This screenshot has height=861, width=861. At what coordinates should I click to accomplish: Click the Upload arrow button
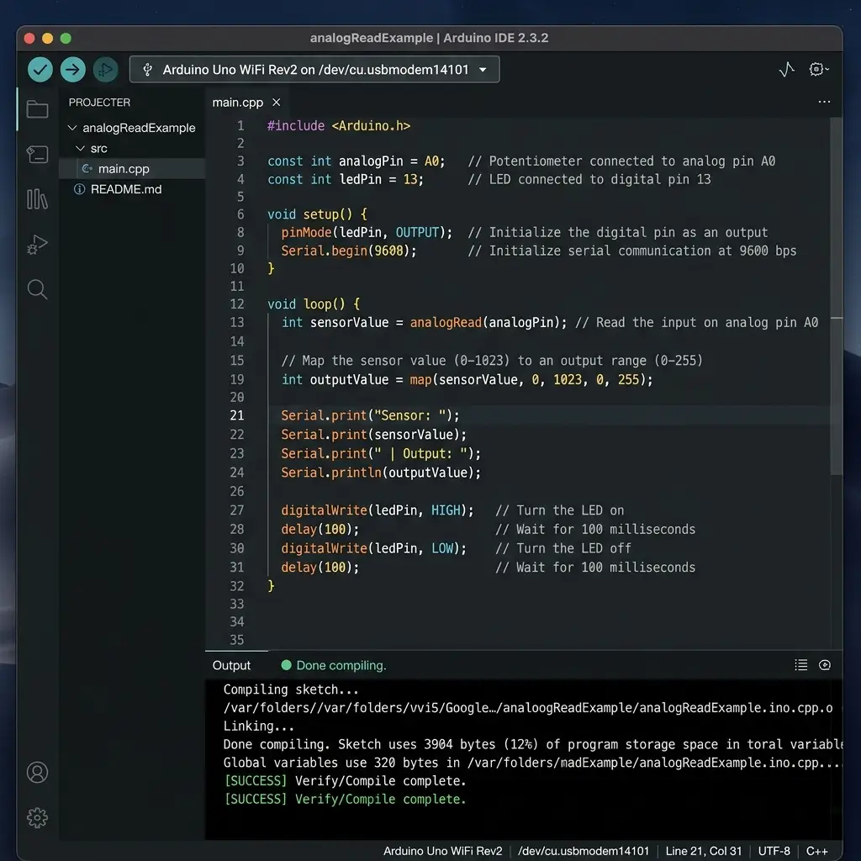point(72,70)
